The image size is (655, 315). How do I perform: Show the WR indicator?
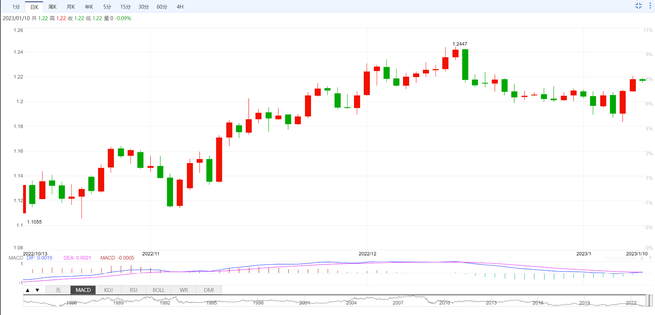coord(184,290)
